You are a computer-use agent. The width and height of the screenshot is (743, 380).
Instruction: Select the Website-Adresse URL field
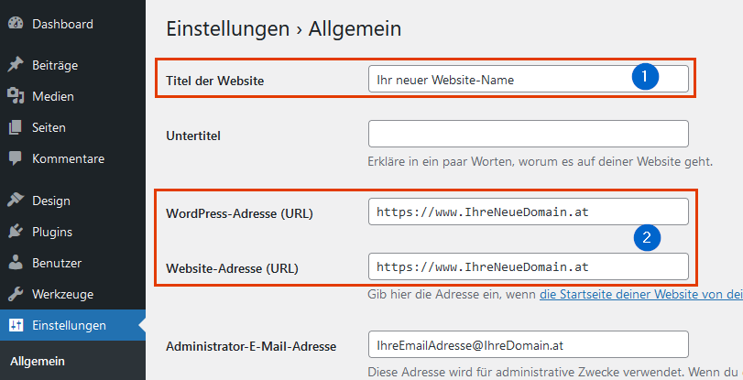529,266
